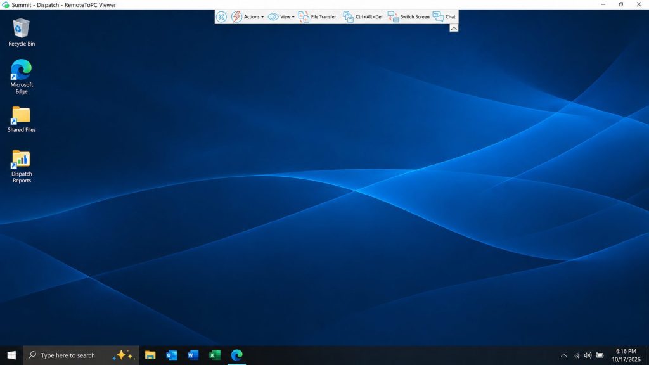Click the Switch Screen monitors icon
This screenshot has width=649, height=365.
click(x=393, y=17)
